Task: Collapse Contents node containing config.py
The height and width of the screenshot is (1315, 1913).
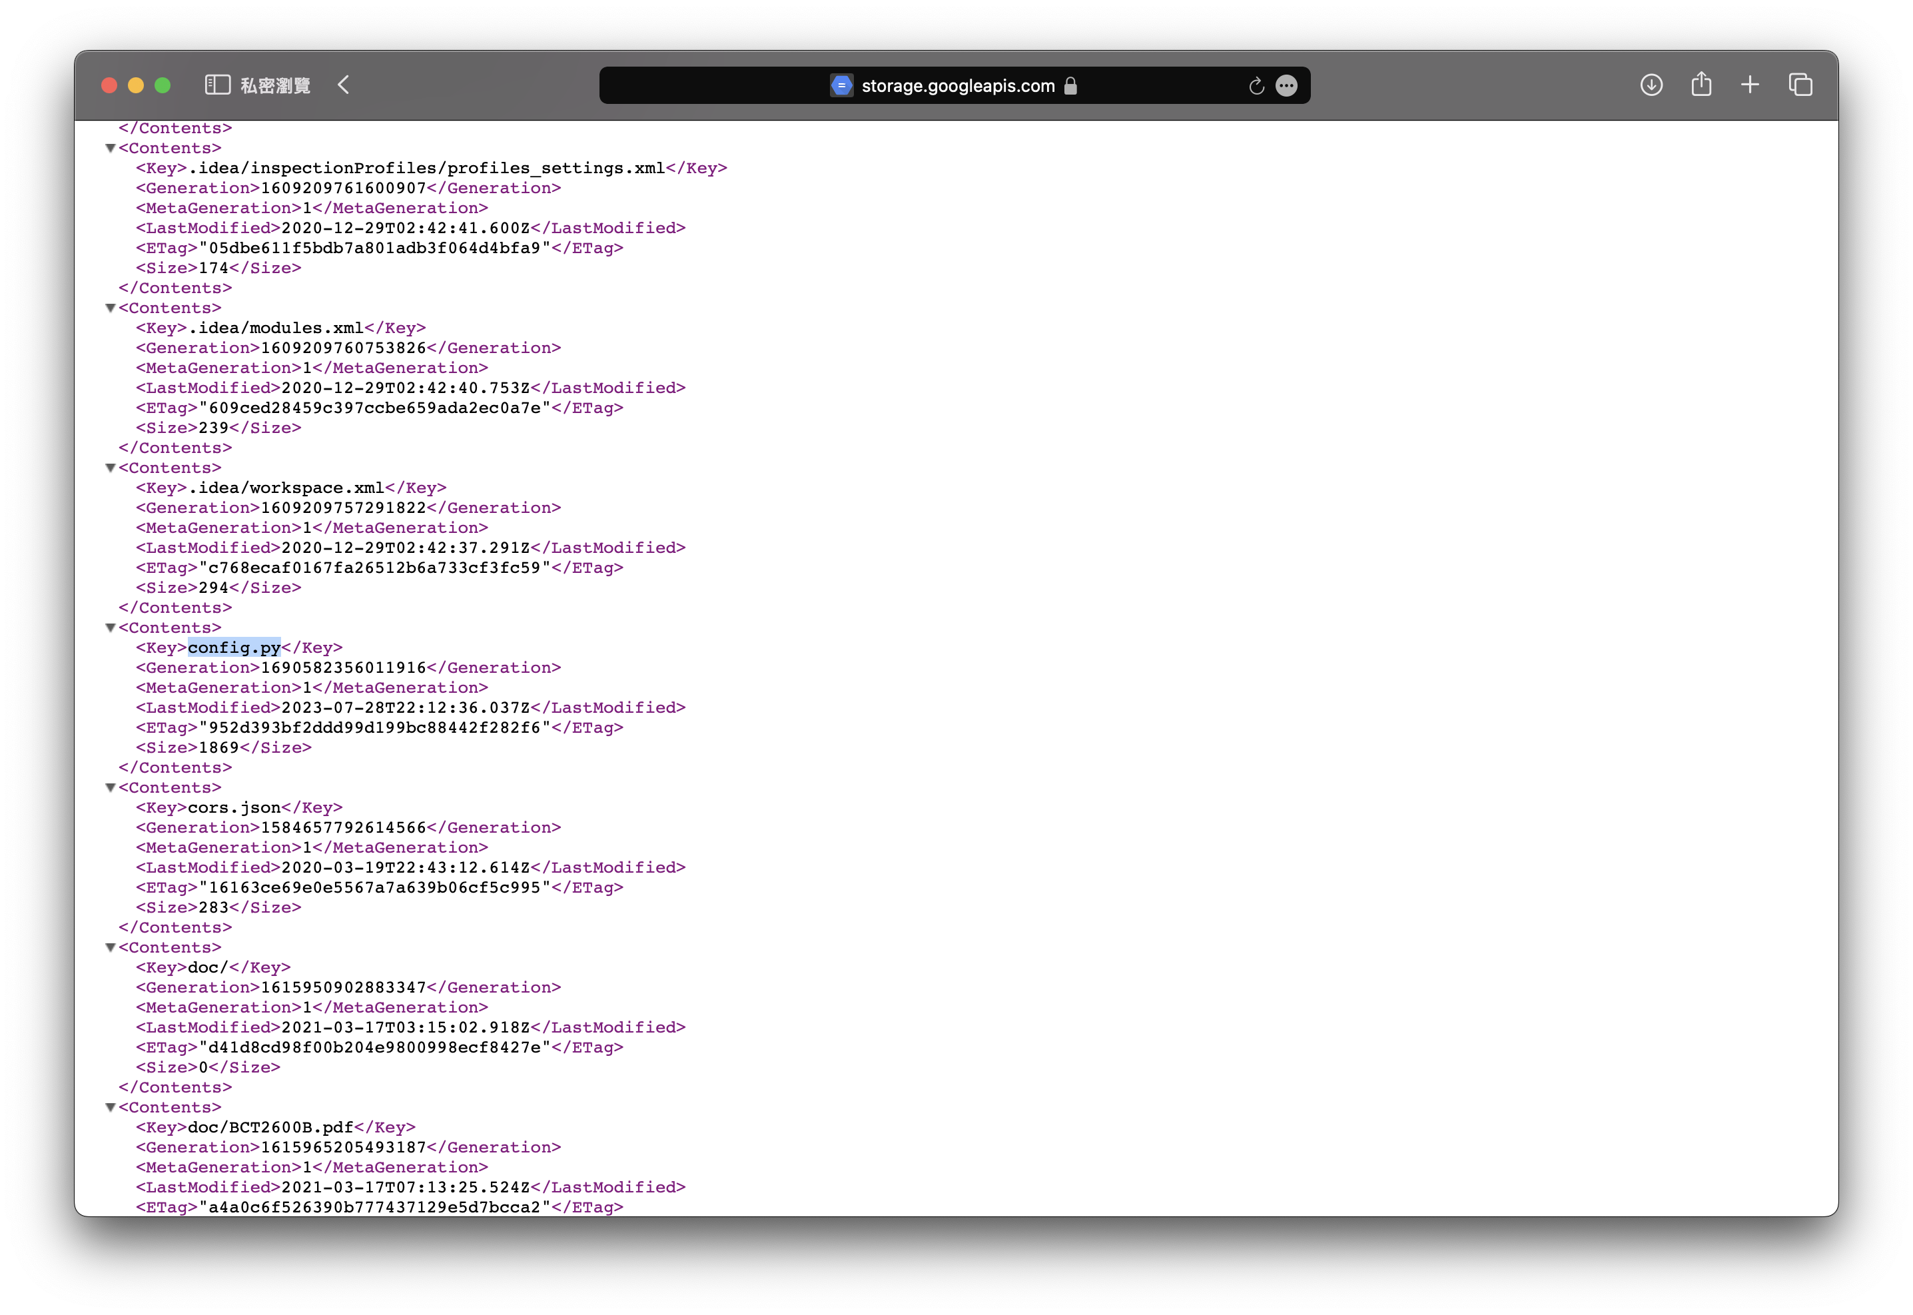Action: pyautogui.click(x=111, y=628)
